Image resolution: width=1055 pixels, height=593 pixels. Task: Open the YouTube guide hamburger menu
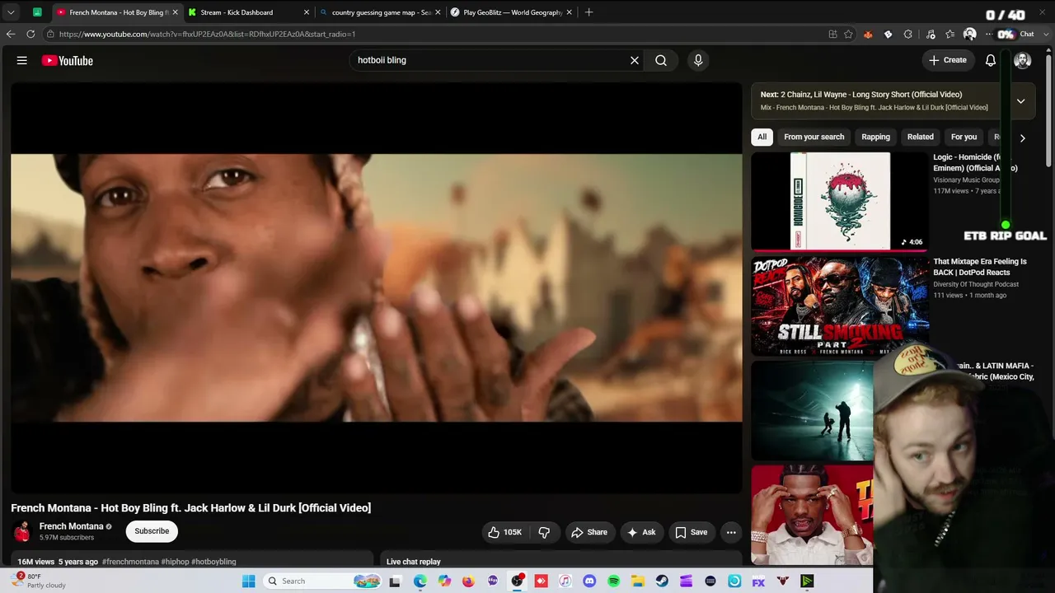click(22, 60)
